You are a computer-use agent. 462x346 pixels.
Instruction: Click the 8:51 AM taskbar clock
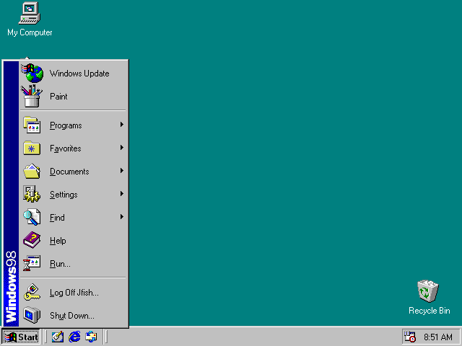click(x=438, y=337)
